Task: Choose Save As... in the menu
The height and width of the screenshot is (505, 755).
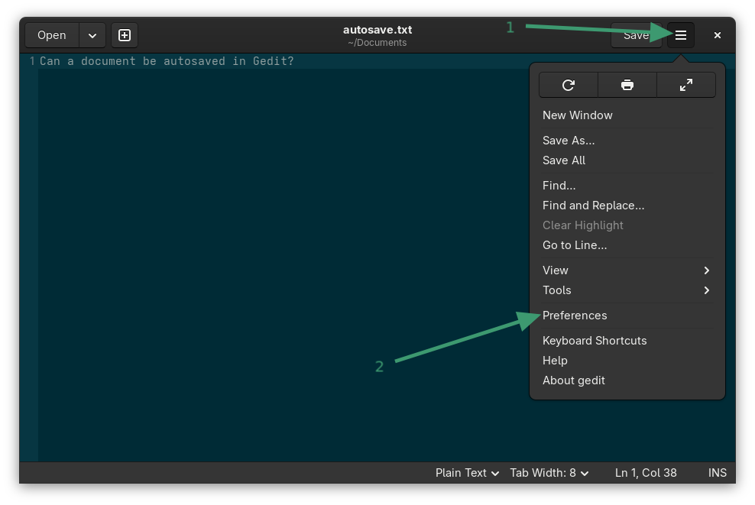Action: pos(568,140)
